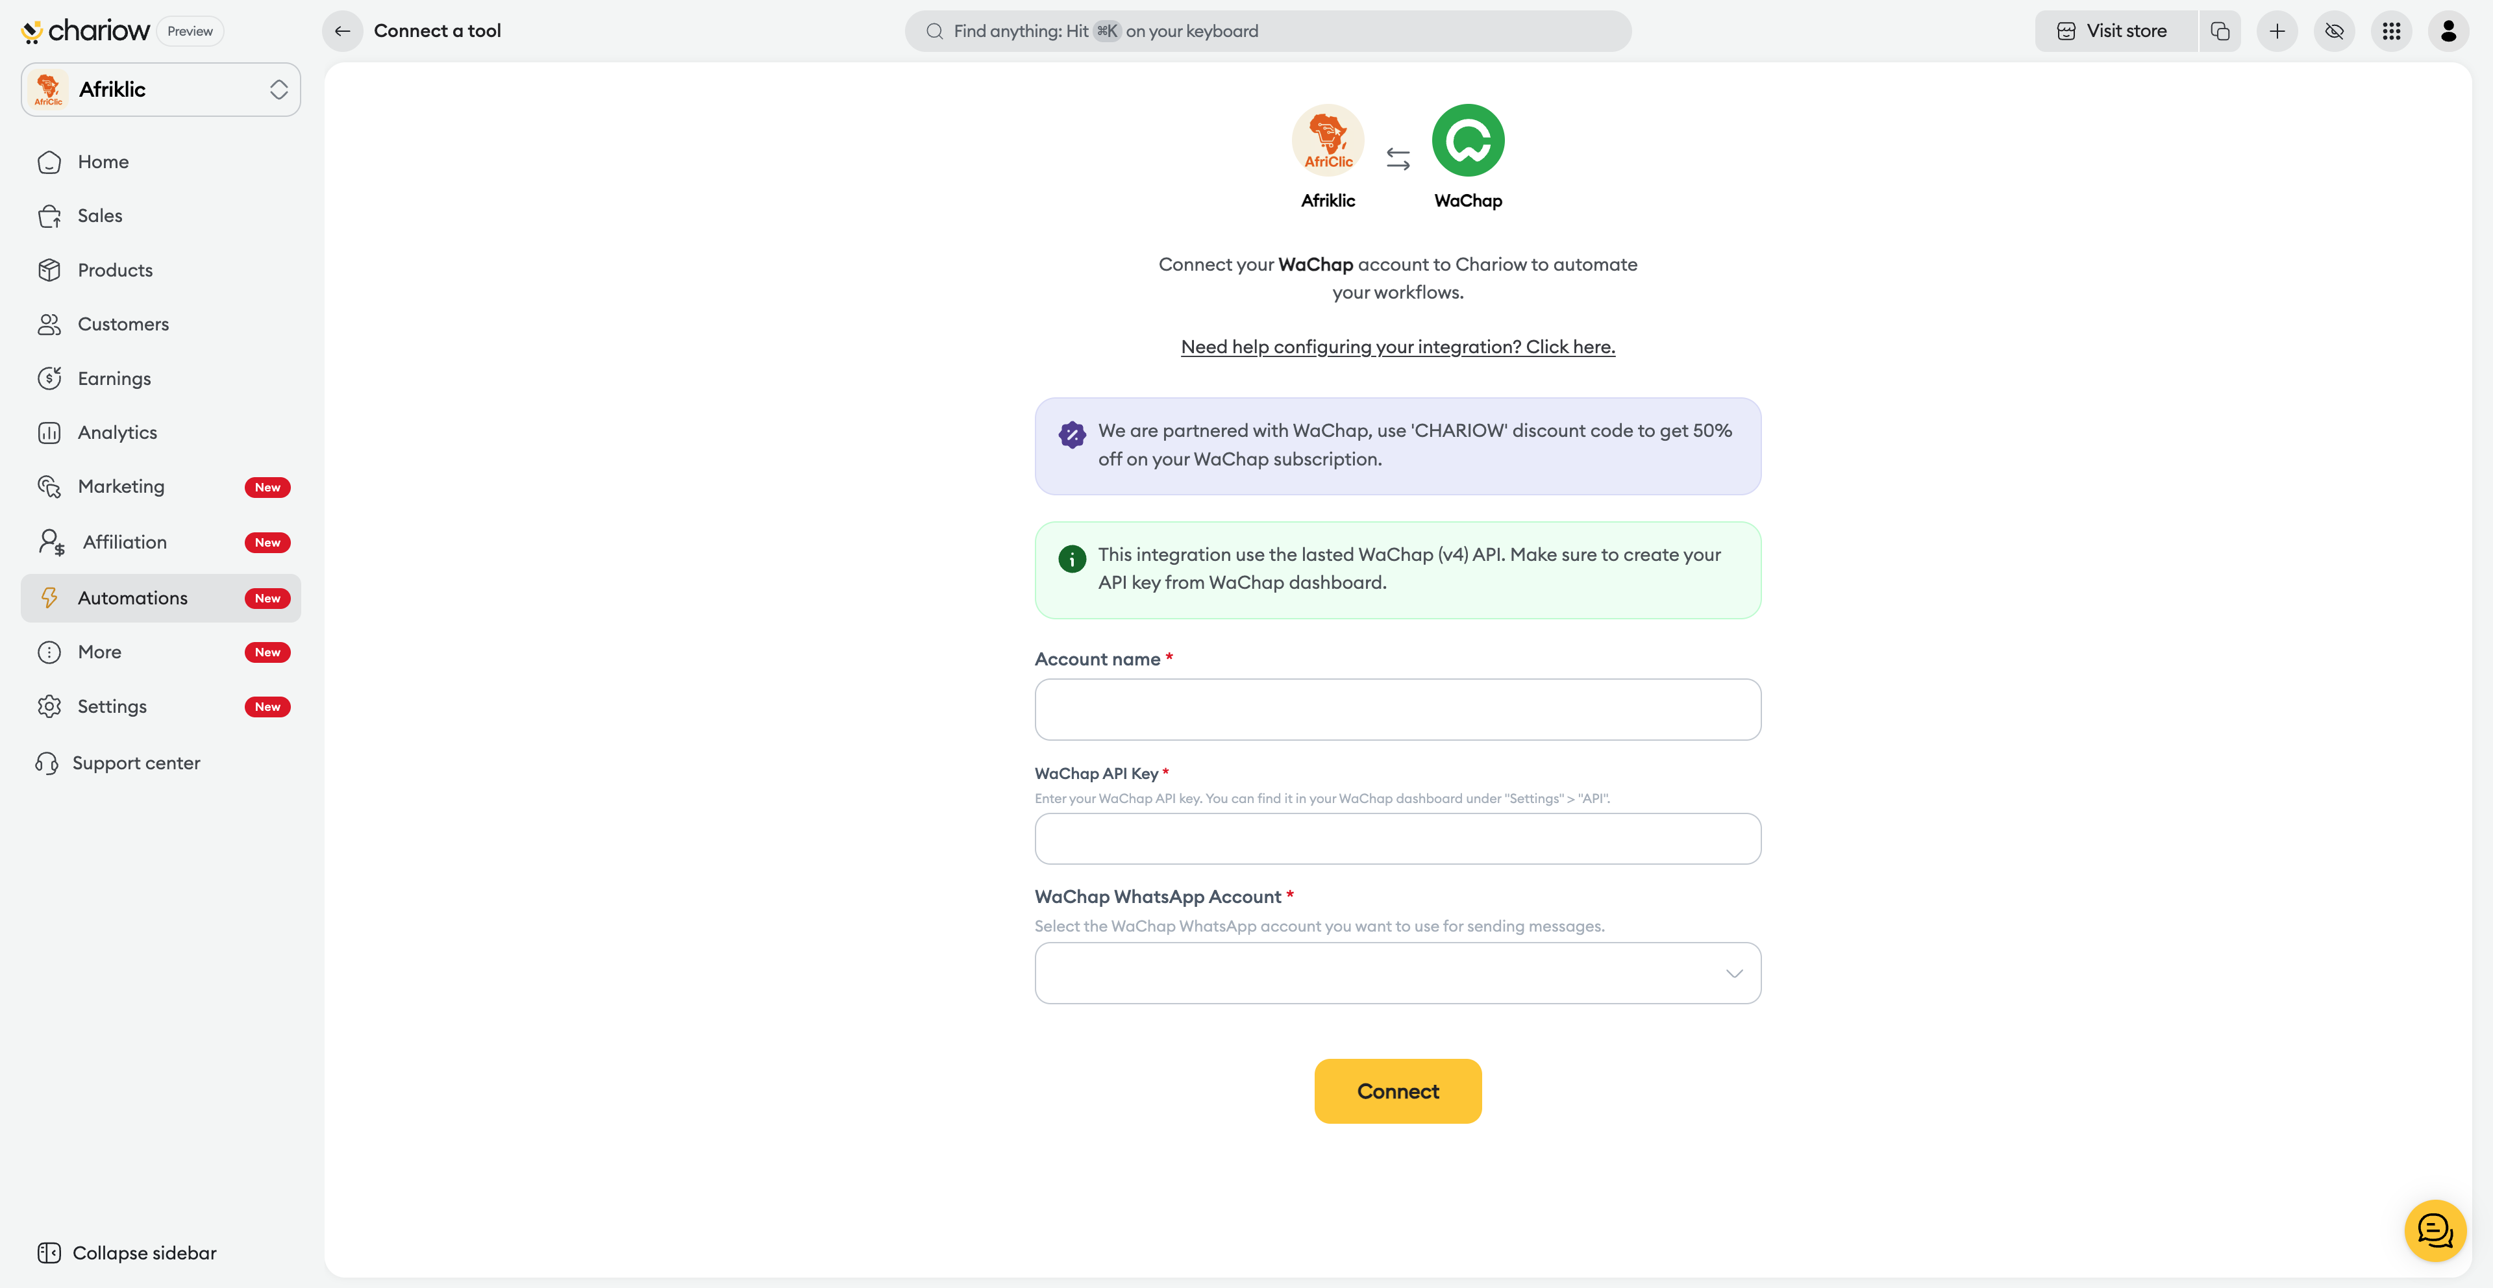Click the integration help link
The height and width of the screenshot is (1288, 2493).
1396,347
